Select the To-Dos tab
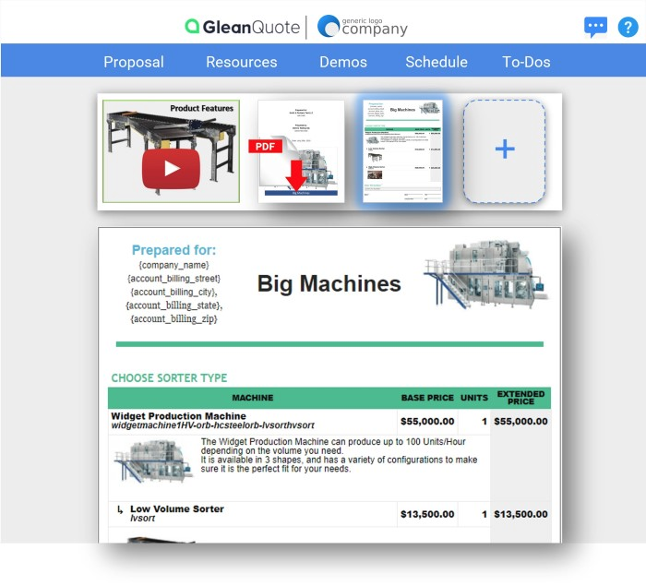Viewport: 646px width, 586px height. 526,62
